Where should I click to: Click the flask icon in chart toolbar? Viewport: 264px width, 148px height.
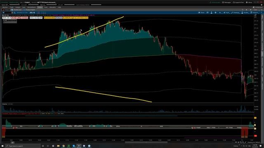coord(212,13)
